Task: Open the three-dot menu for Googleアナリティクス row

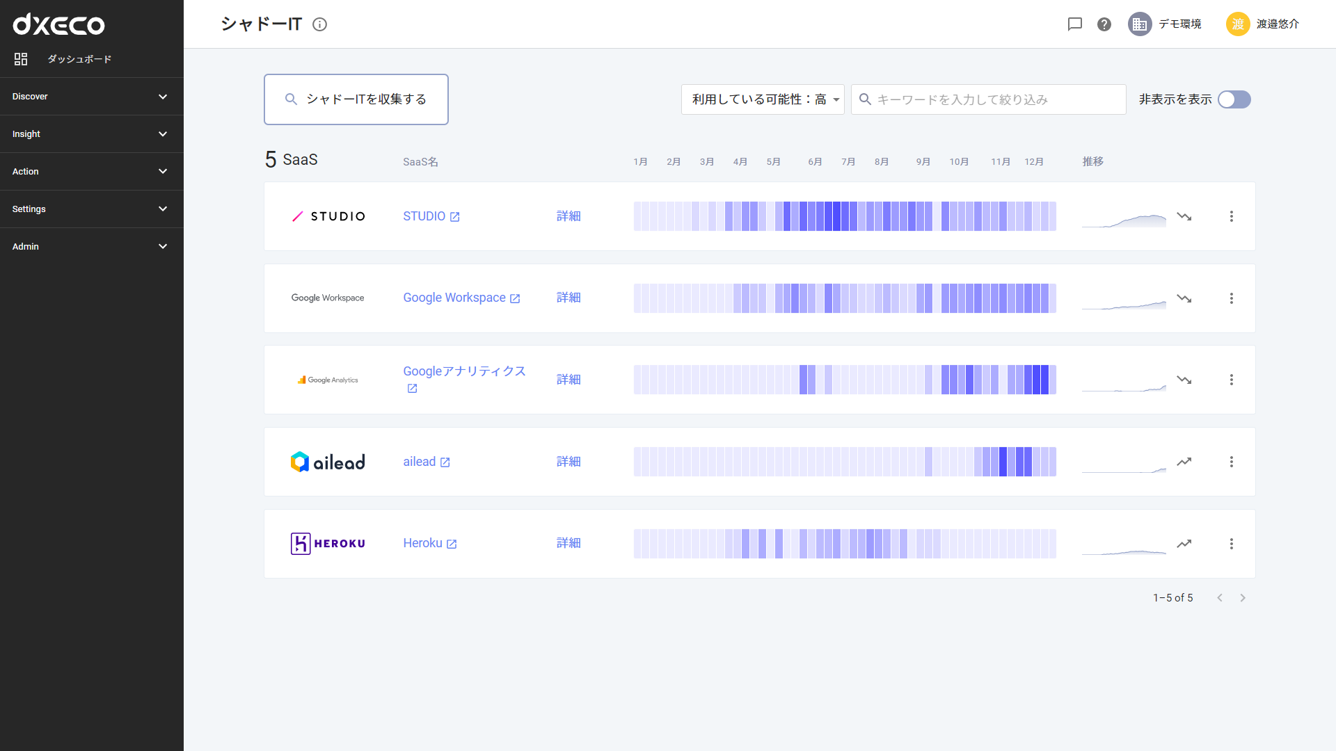Action: click(x=1232, y=380)
